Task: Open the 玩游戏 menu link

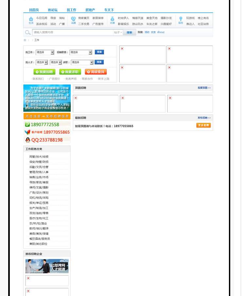Action: coord(190,18)
